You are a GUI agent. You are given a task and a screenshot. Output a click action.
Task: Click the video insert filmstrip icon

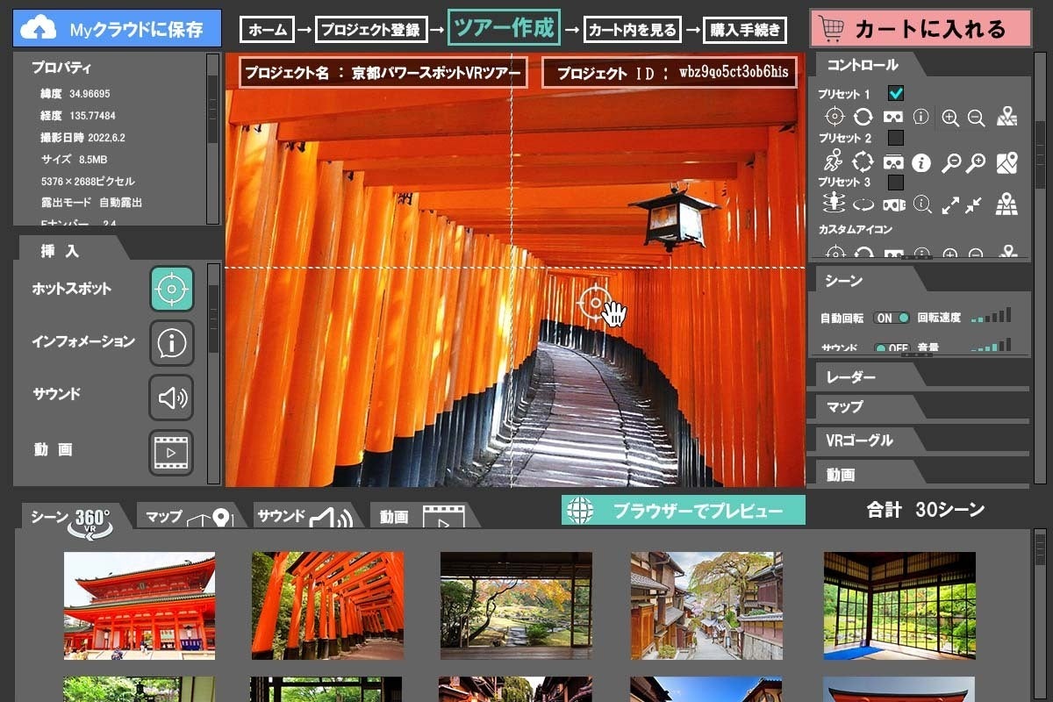[x=171, y=453]
